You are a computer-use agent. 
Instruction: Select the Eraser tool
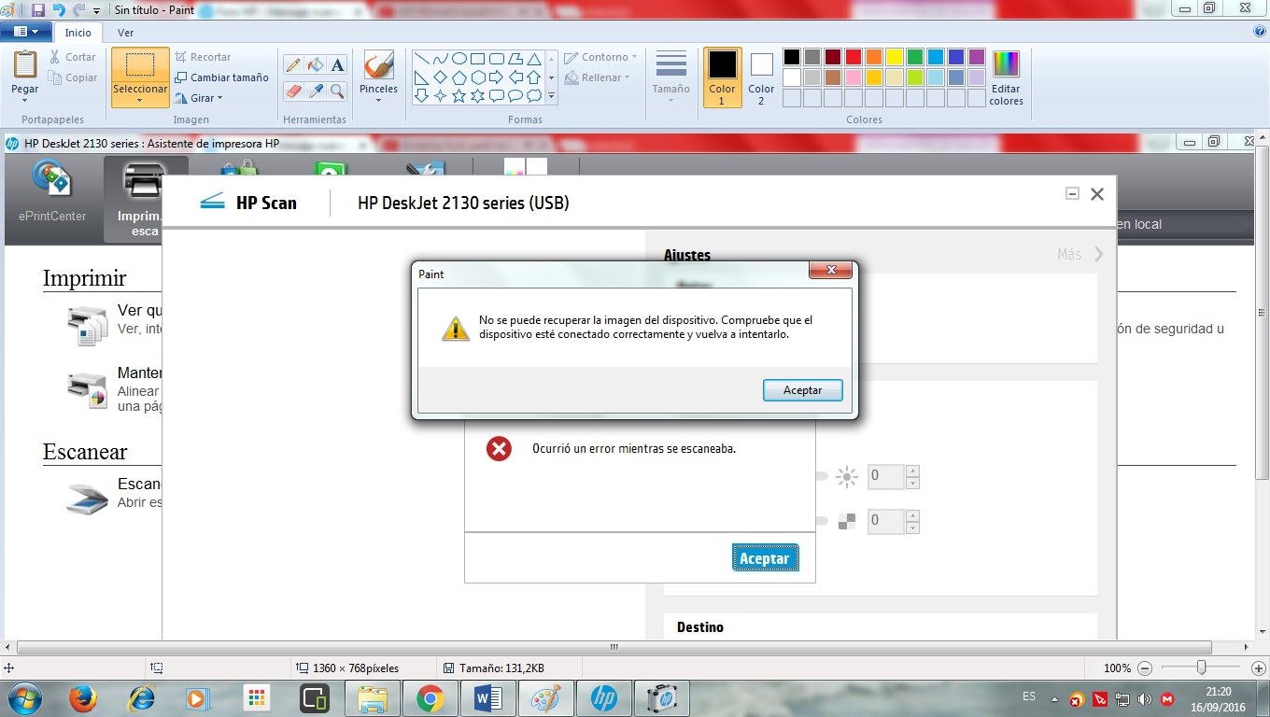pos(293,91)
